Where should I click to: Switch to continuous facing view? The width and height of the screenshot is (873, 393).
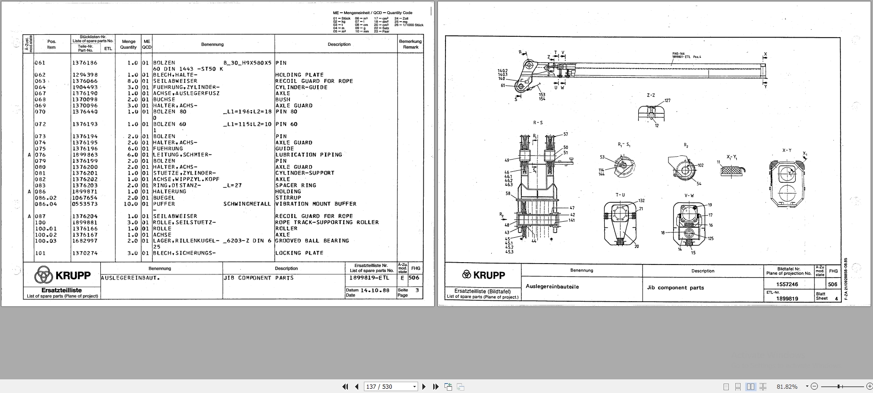pyautogui.click(x=763, y=387)
